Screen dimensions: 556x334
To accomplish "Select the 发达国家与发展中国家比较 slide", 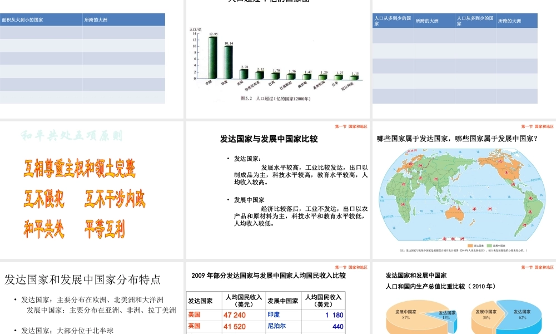I will 278,190.
